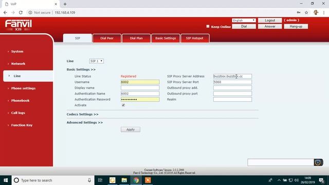
Task: Click the Answer button
Action: [270, 26]
